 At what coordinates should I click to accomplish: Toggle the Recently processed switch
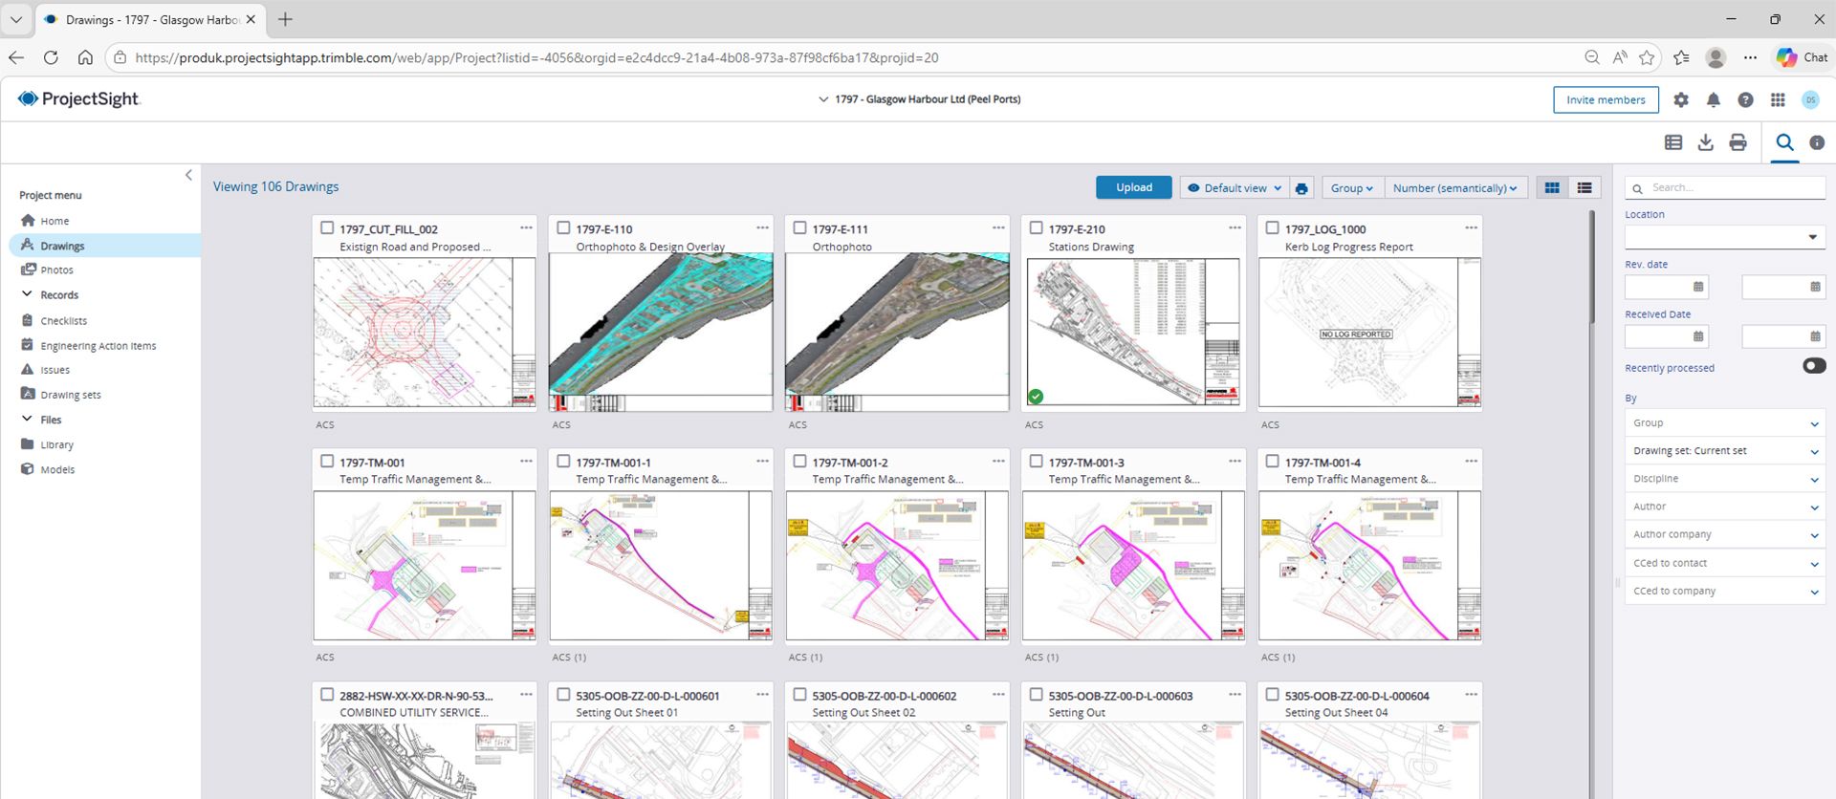tap(1814, 366)
